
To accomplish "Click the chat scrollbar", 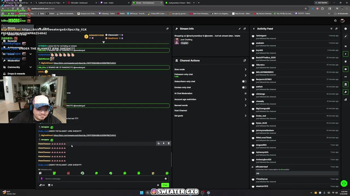I will (x=171, y=159).
